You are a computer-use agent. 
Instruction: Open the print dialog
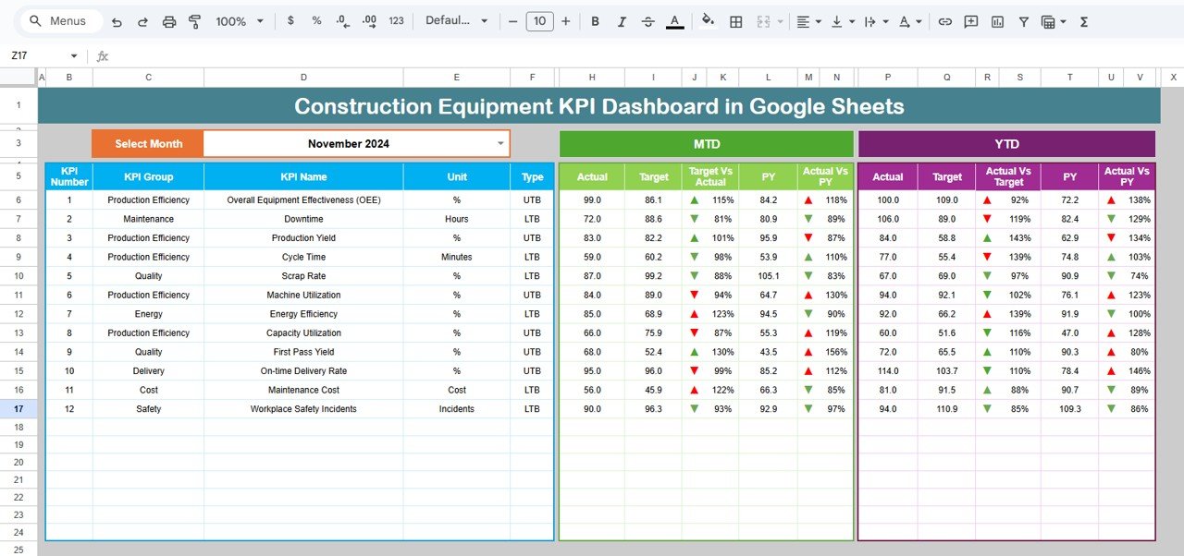(169, 20)
